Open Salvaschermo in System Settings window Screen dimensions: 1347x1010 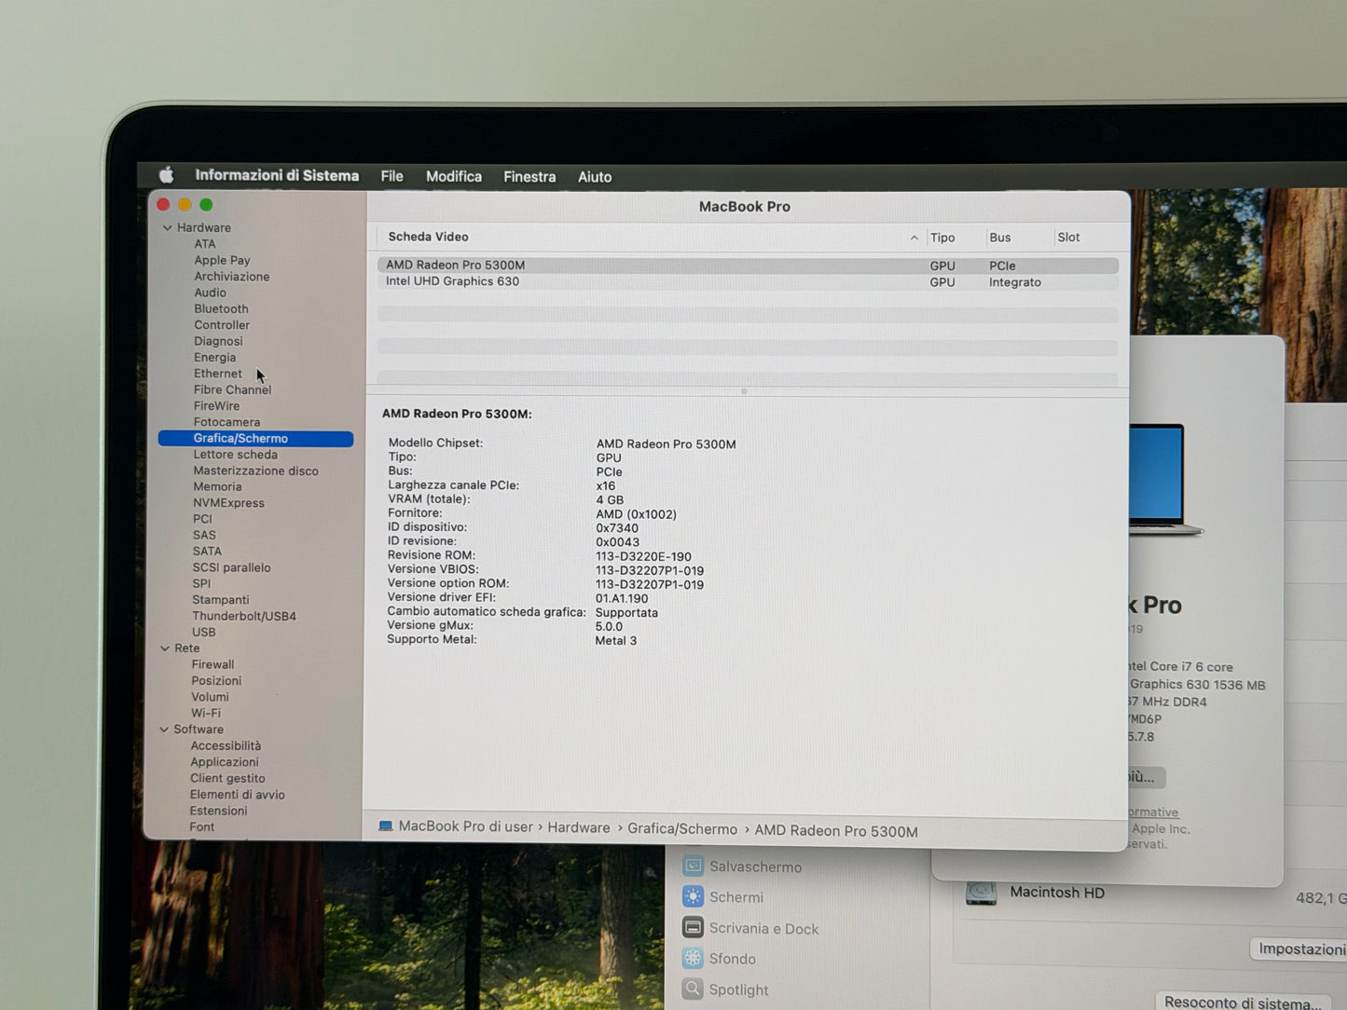click(742, 867)
